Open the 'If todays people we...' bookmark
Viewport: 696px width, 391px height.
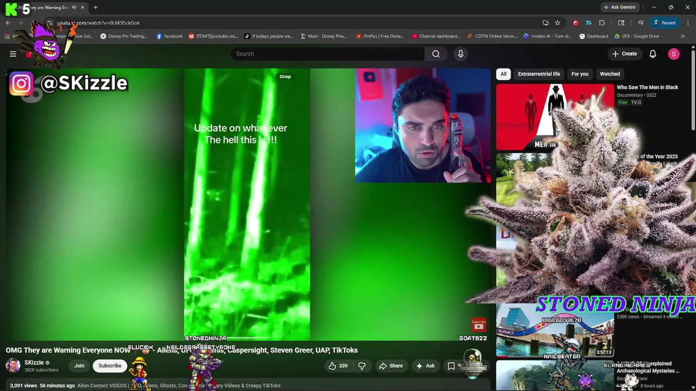click(x=269, y=36)
